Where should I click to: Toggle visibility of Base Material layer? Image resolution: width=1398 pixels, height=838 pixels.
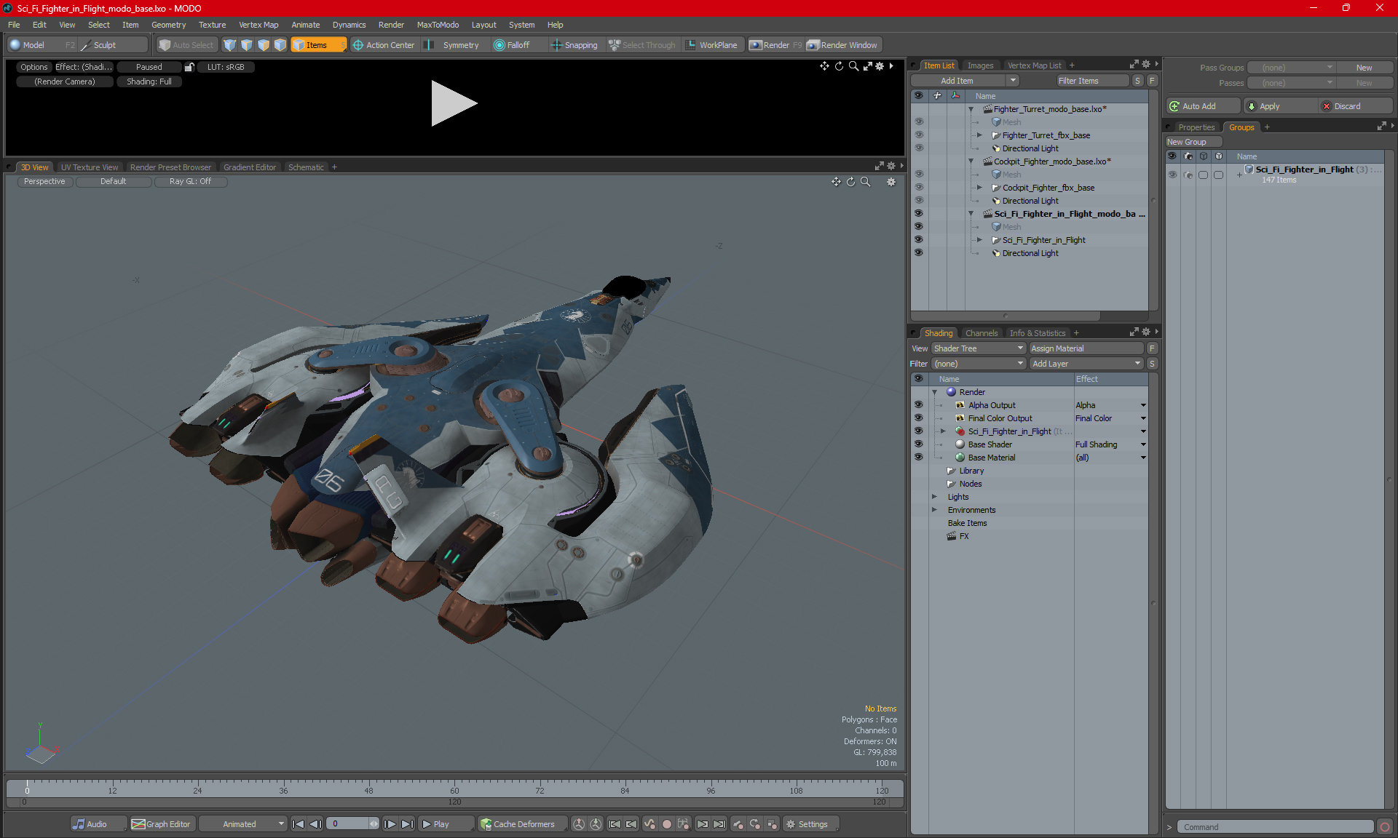pyautogui.click(x=919, y=458)
